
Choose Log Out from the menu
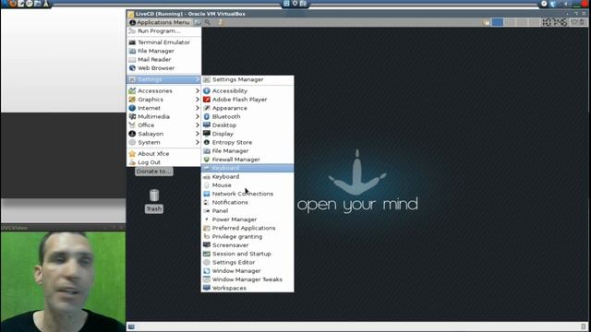coord(164,162)
